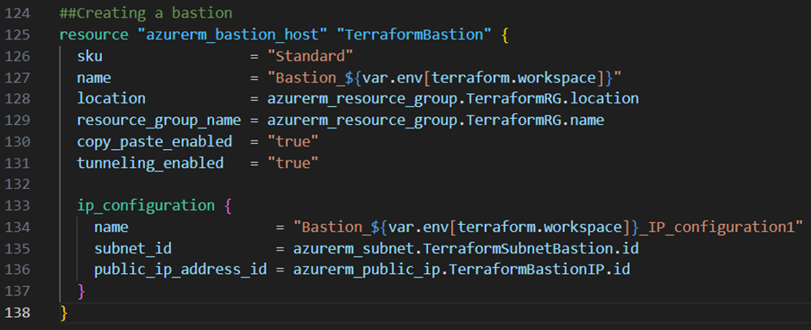Click line number 125 in the gutter
This screenshot has height=330, width=811.
[x=17, y=34]
